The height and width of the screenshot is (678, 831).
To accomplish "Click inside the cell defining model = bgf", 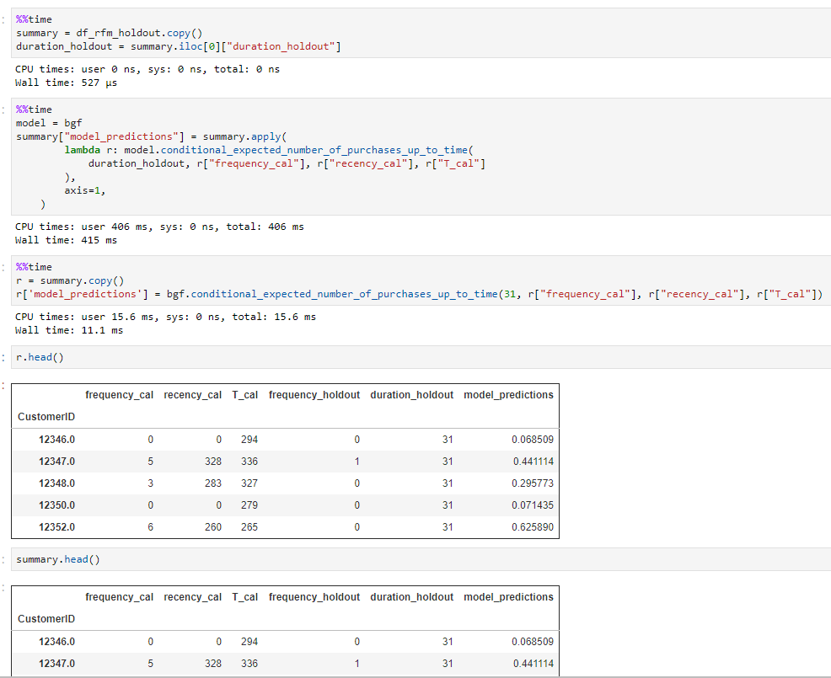I will [x=51, y=122].
